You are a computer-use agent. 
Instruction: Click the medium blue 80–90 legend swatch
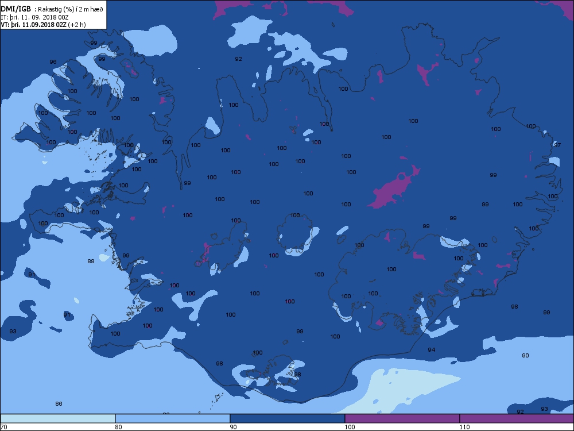pos(172,418)
